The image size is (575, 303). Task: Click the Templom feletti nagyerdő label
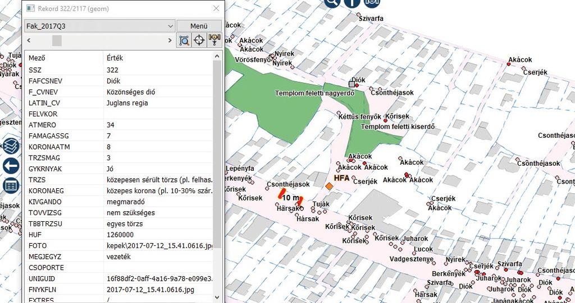pos(314,94)
